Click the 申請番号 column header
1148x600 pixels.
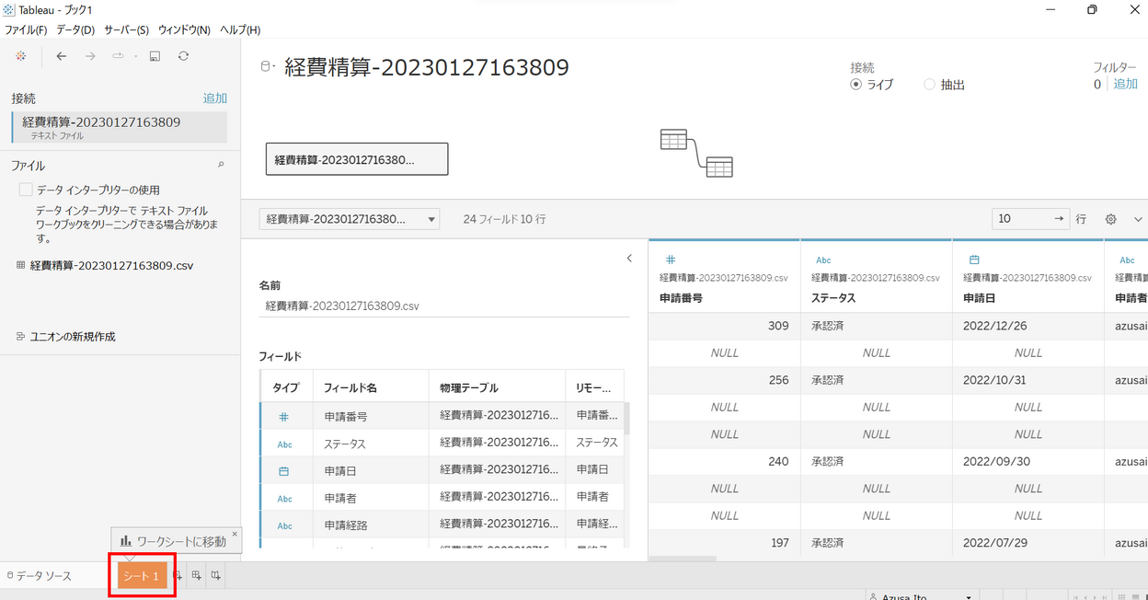click(x=681, y=298)
